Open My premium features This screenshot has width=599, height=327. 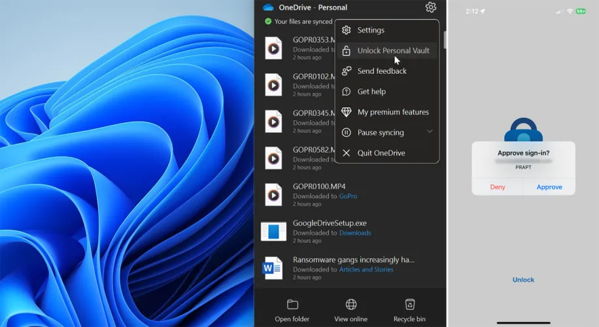coord(392,112)
